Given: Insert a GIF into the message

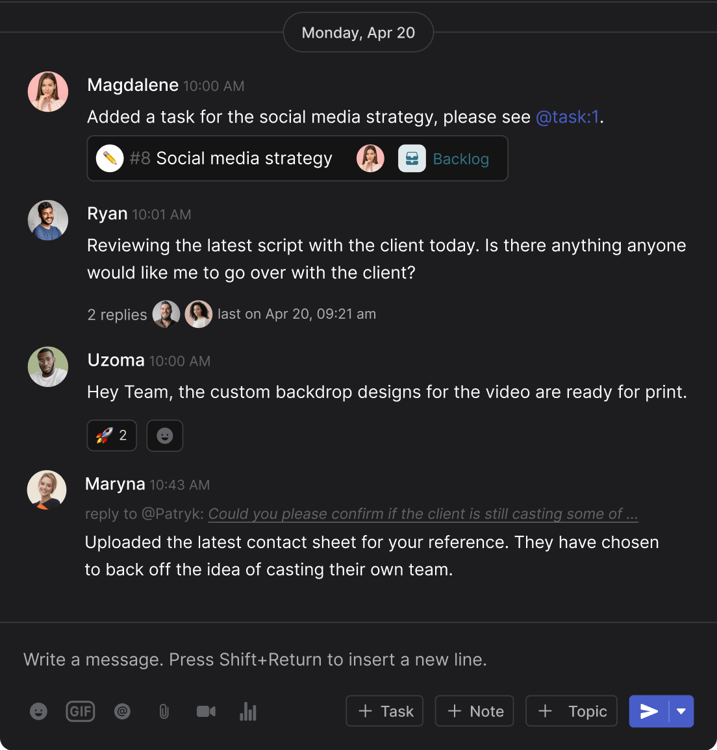Looking at the screenshot, I should coord(81,712).
